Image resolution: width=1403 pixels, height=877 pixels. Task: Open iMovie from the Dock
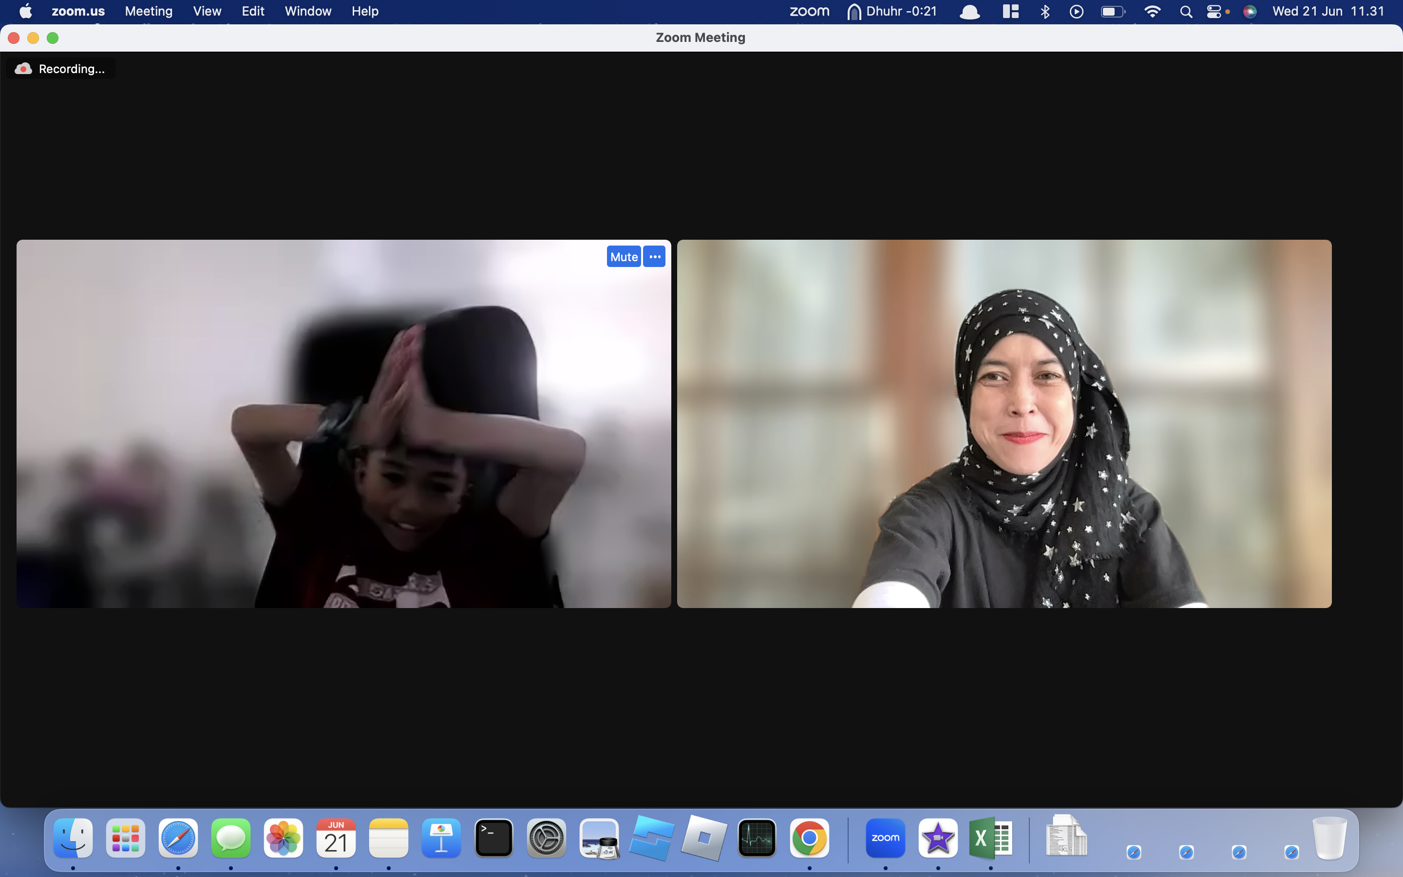(x=938, y=838)
